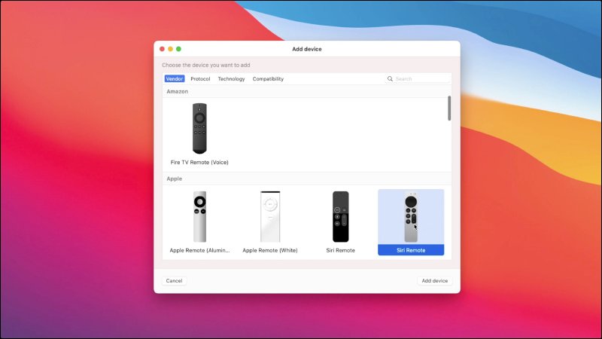Click the Amazon section header
Image resolution: width=602 pixels, height=339 pixels.
pos(178,91)
